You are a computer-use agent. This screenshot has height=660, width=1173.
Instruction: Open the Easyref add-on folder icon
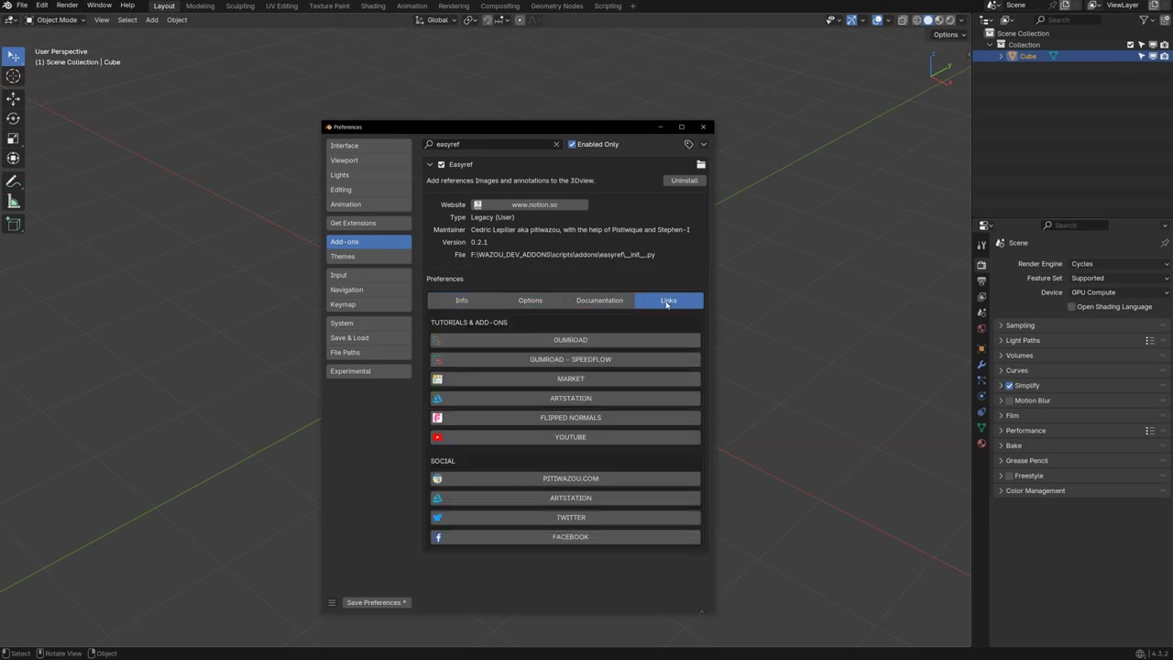click(x=700, y=165)
